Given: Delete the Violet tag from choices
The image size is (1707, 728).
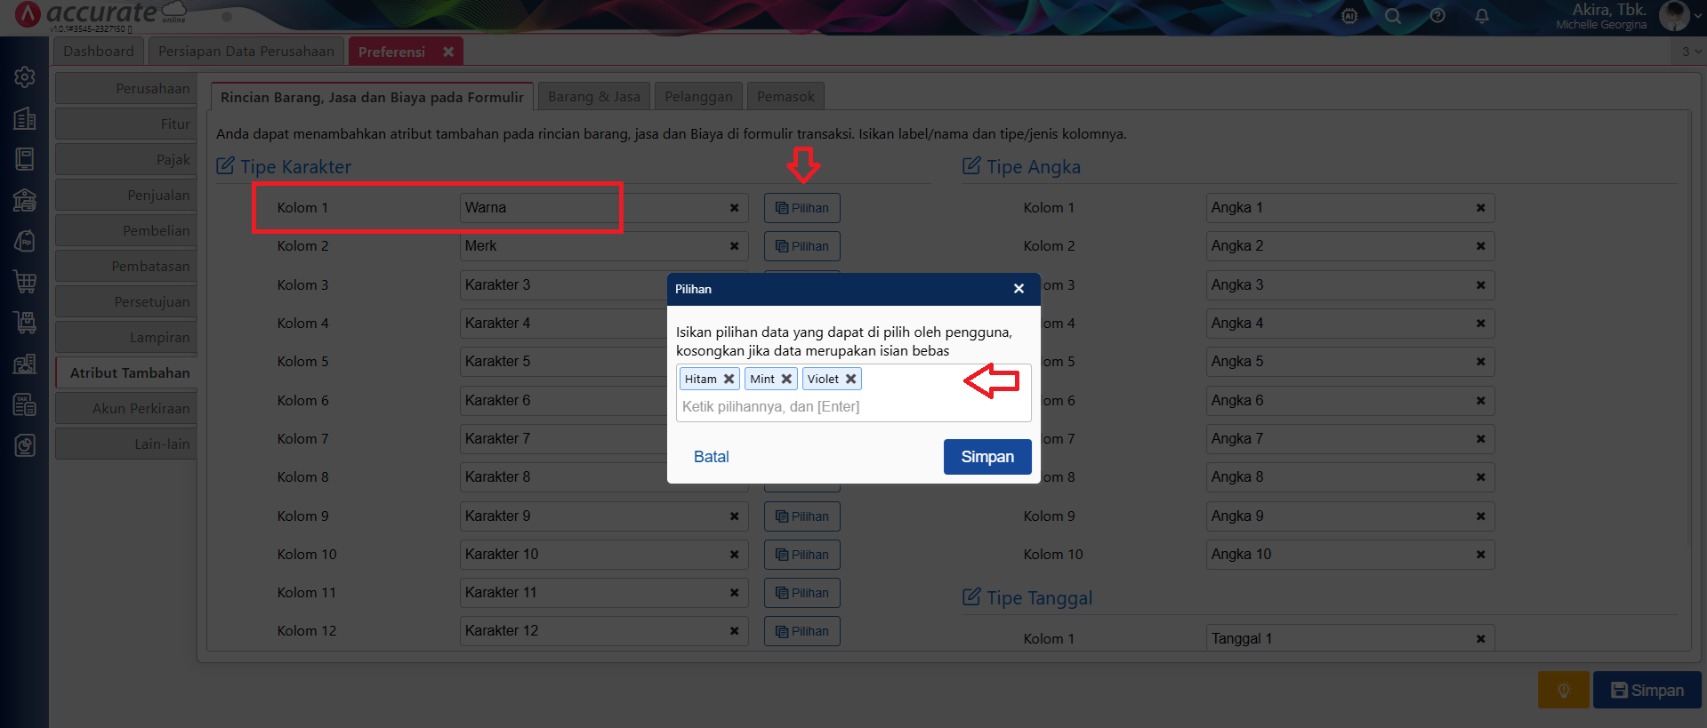Looking at the screenshot, I should tap(850, 379).
